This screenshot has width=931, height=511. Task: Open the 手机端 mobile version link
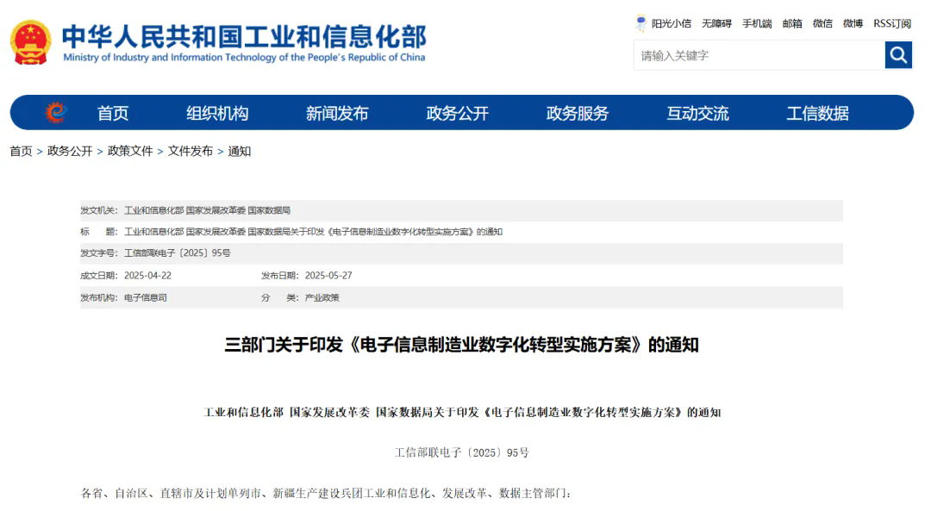pyautogui.click(x=757, y=23)
